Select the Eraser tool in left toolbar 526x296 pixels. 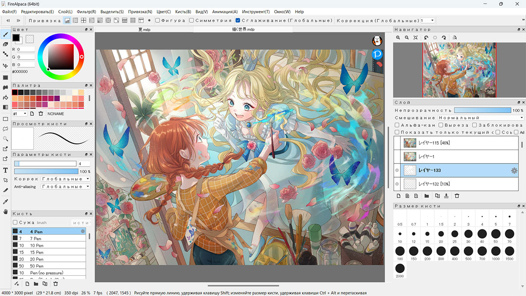(x=6, y=44)
